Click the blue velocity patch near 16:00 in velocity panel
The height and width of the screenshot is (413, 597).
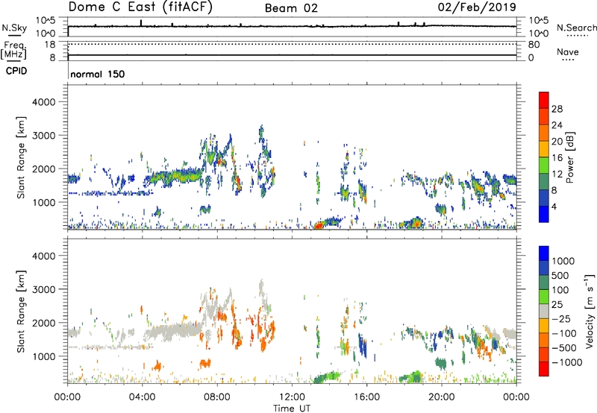click(362, 345)
